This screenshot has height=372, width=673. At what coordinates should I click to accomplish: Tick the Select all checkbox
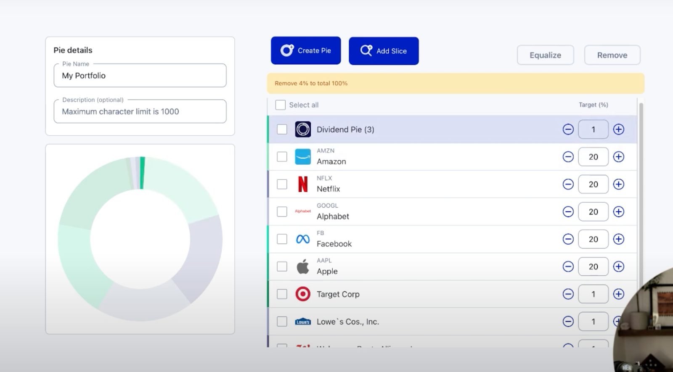[281, 105]
